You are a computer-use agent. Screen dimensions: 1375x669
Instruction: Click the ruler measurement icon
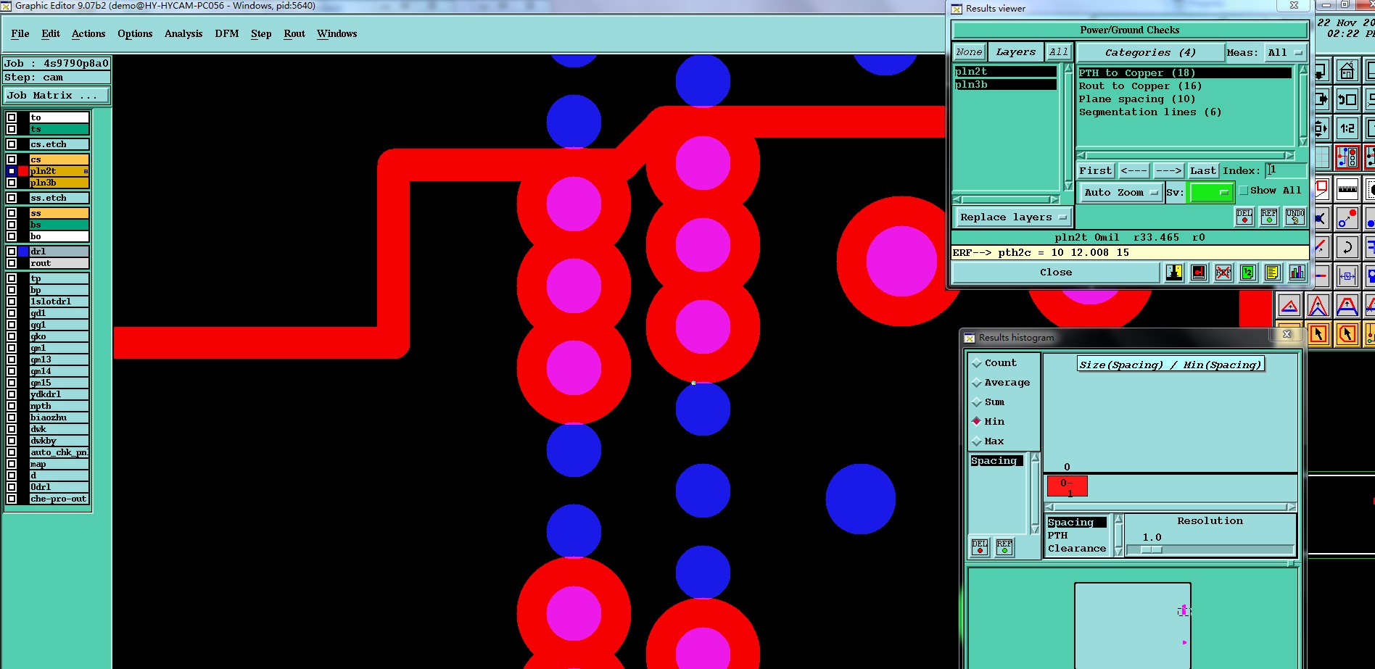tap(1347, 188)
